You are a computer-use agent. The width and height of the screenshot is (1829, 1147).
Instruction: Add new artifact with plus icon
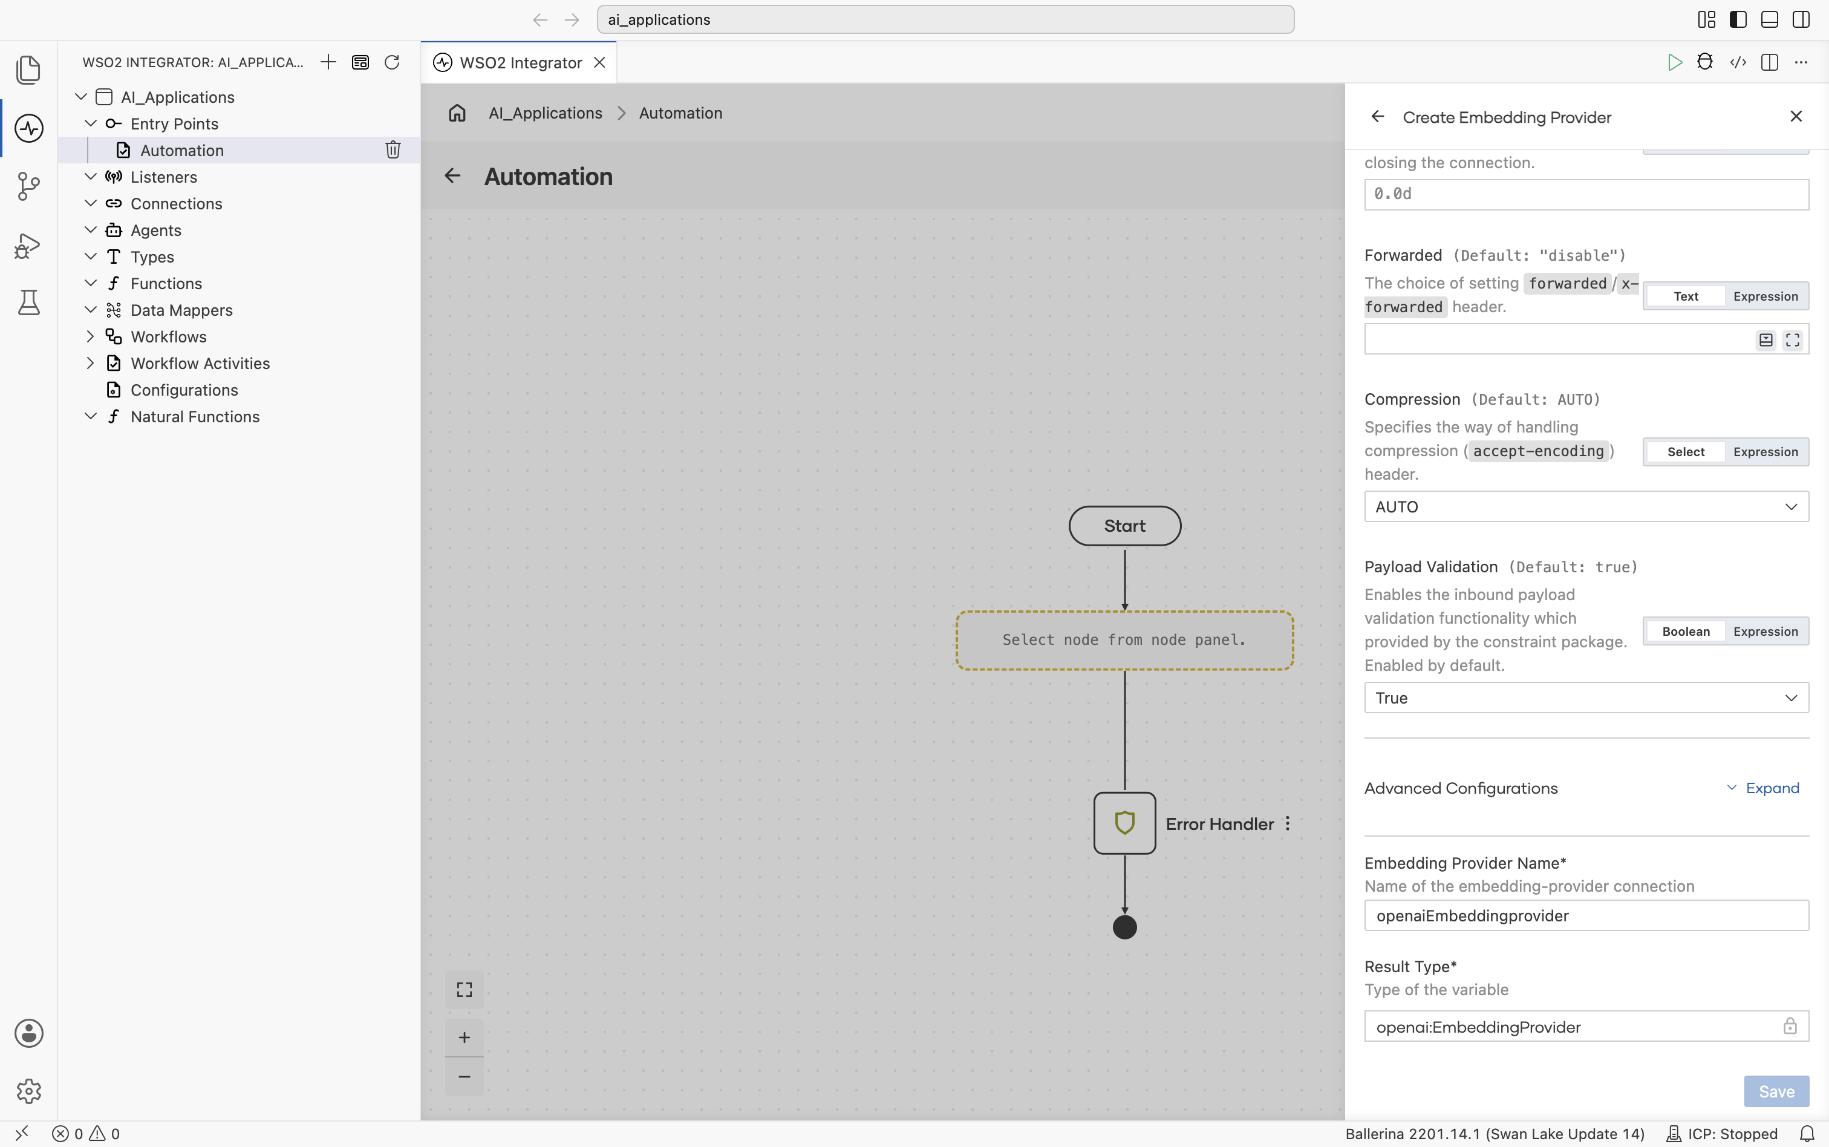coord(328,62)
